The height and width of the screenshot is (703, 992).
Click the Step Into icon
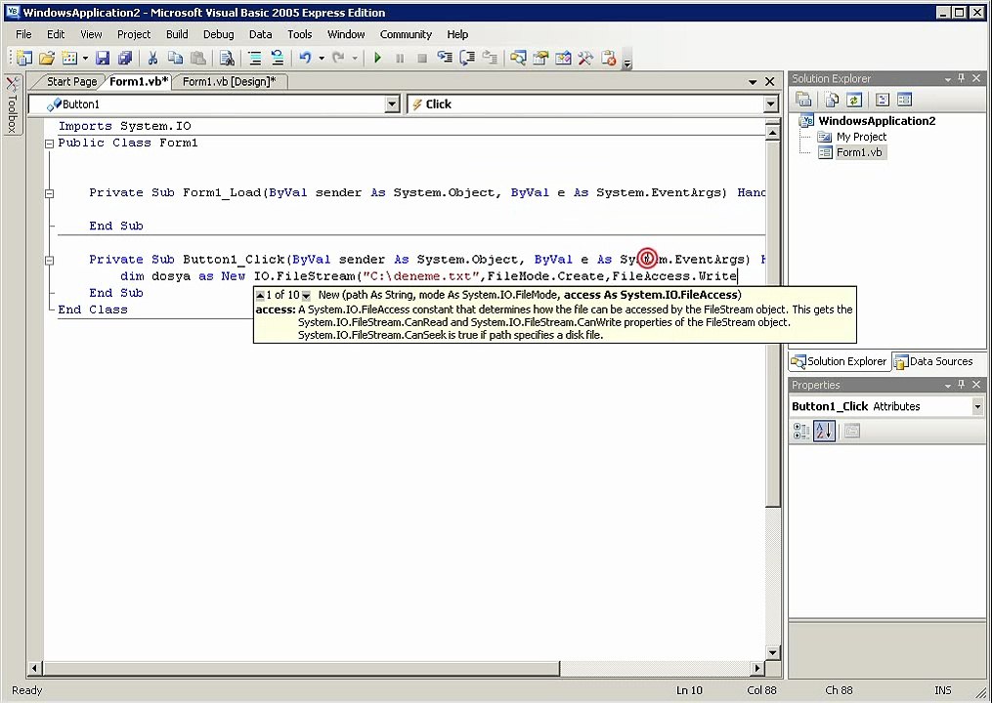pos(445,59)
